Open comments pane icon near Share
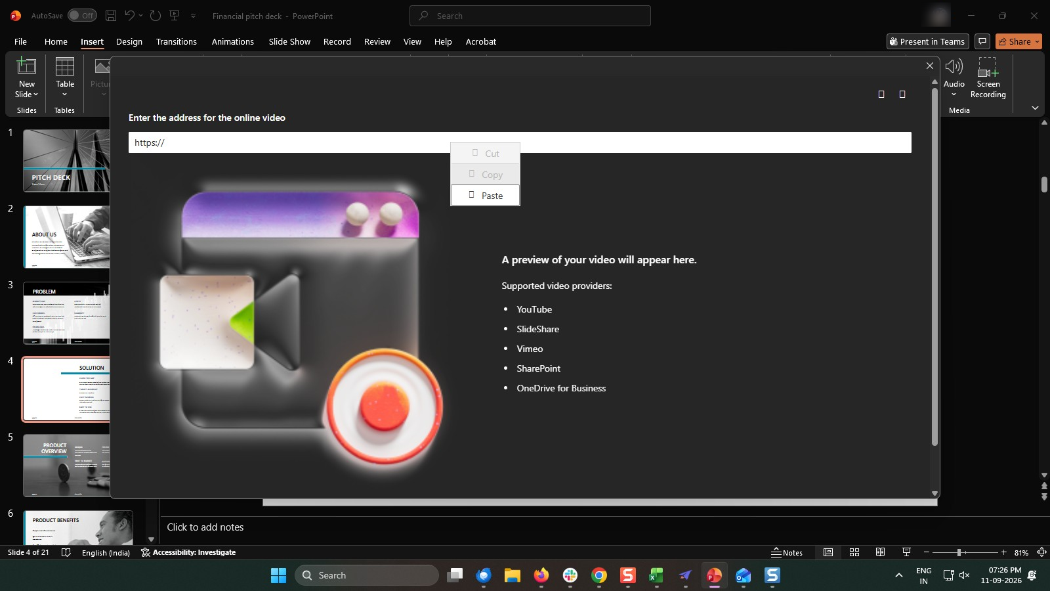 [982, 41]
